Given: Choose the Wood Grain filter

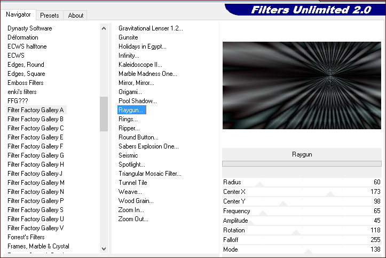Looking at the screenshot, I should 136,201.
